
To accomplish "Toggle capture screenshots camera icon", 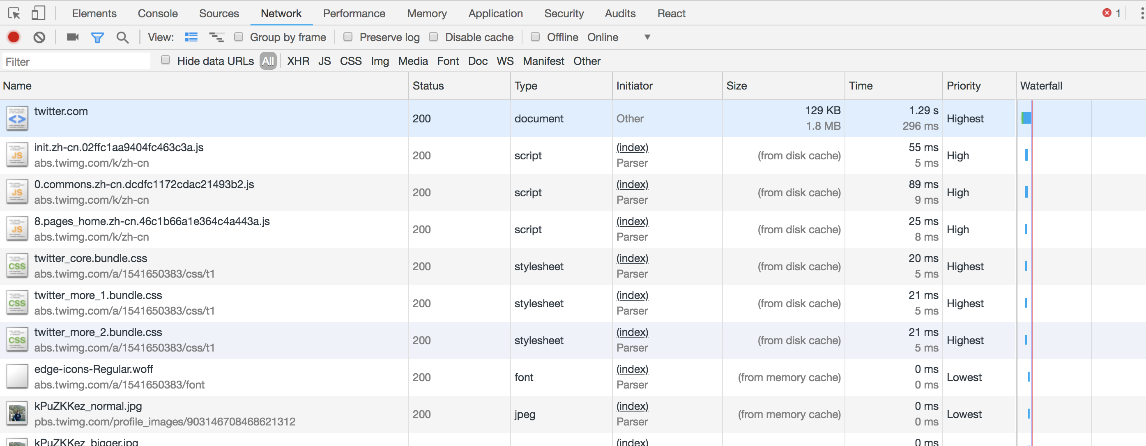I will (73, 37).
